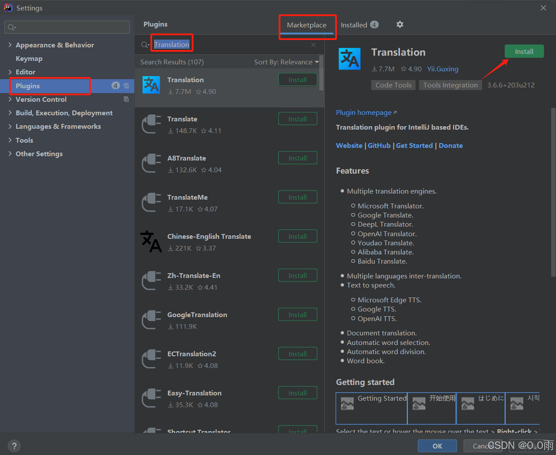The width and height of the screenshot is (556, 455).
Task: Click Install next to A8Translate
Action: pyautogui.click(x=298, y=158)
